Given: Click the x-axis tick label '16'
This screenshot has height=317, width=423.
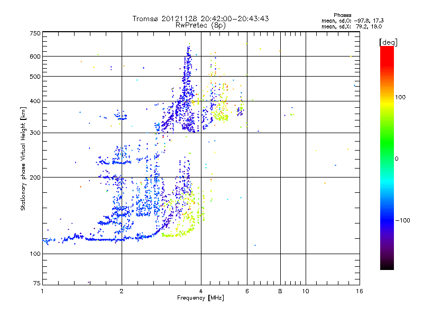Looking at the screenshot, I should coord(360,291).
